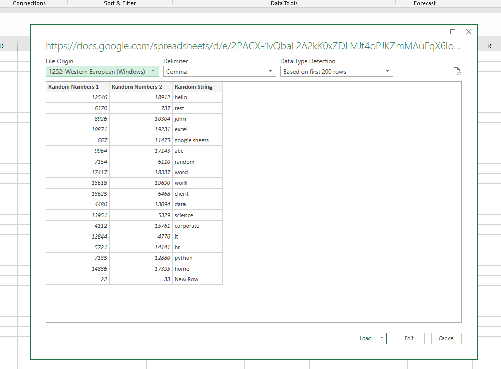Cancel the CSV import dialog
Image resolution: width=501 pixels, height=369 pixels.
[446, 338]
